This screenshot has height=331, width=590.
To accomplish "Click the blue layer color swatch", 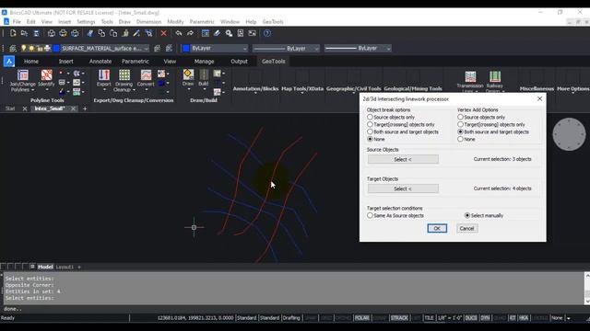I will (56, 49).
